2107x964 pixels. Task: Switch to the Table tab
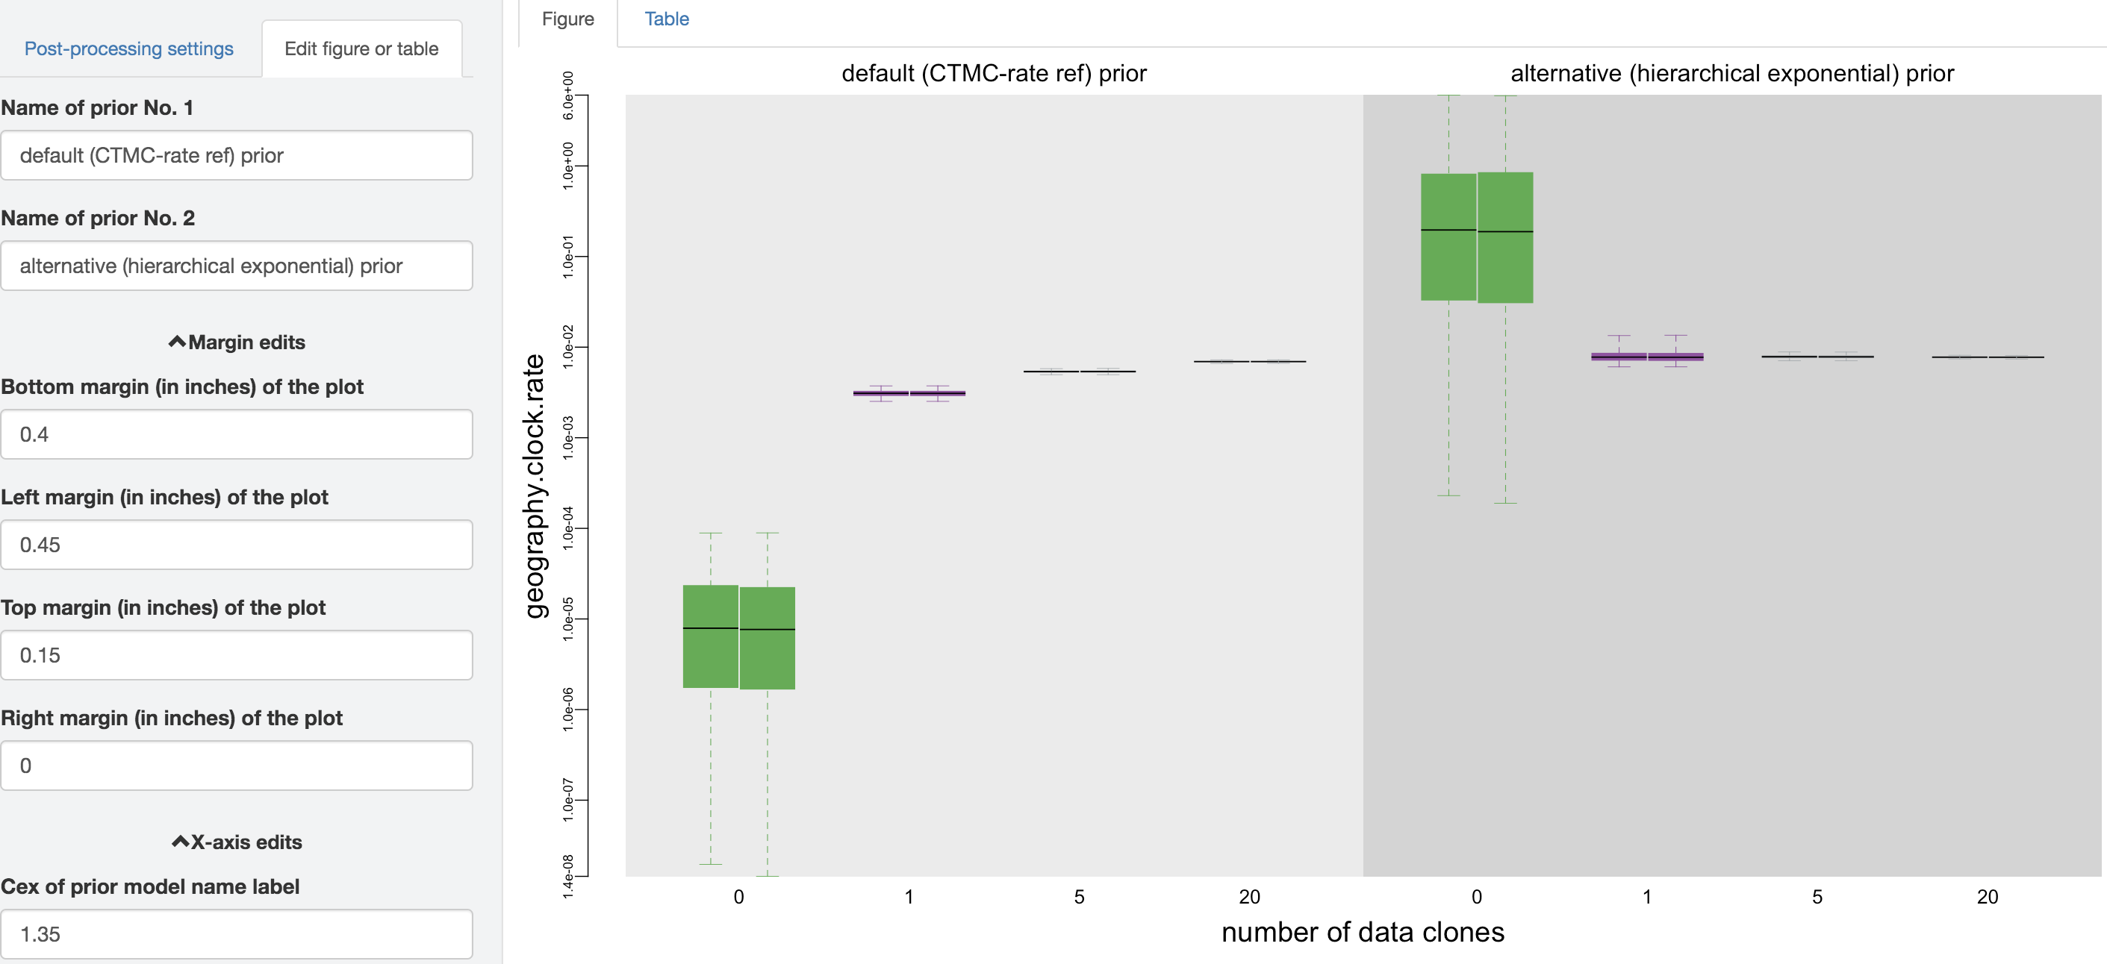click(666, 19)
